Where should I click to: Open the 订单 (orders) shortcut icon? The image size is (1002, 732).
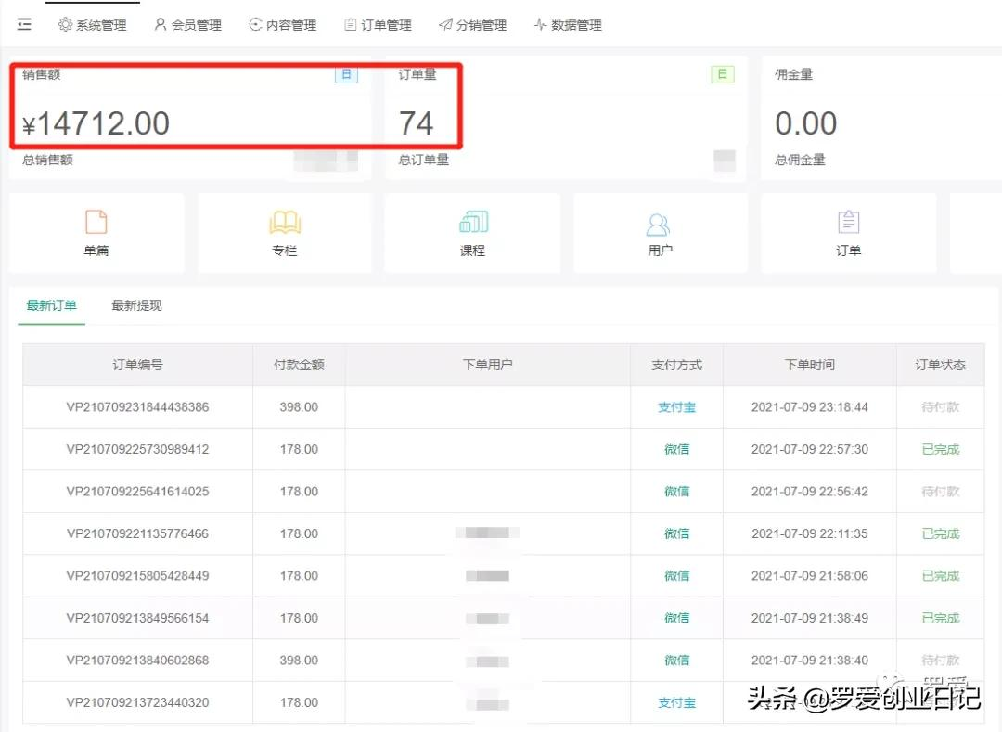click(x=848, y=232)
